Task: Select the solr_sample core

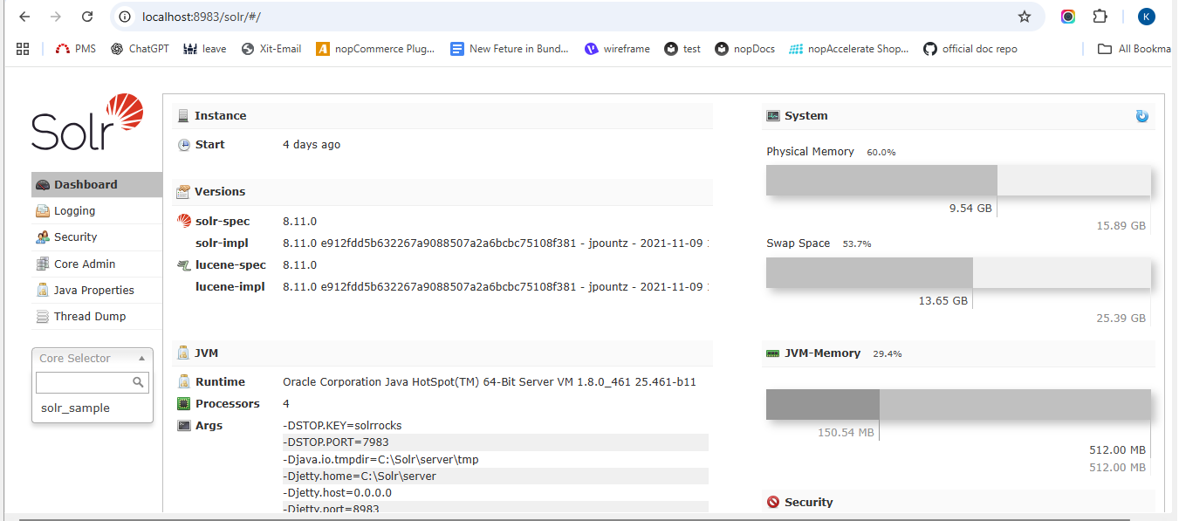Action: (x=75, y=408)
